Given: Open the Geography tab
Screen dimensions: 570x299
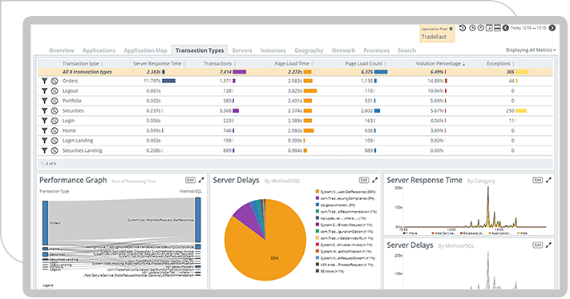Looking at the screenshot, I should click(309, 50).
